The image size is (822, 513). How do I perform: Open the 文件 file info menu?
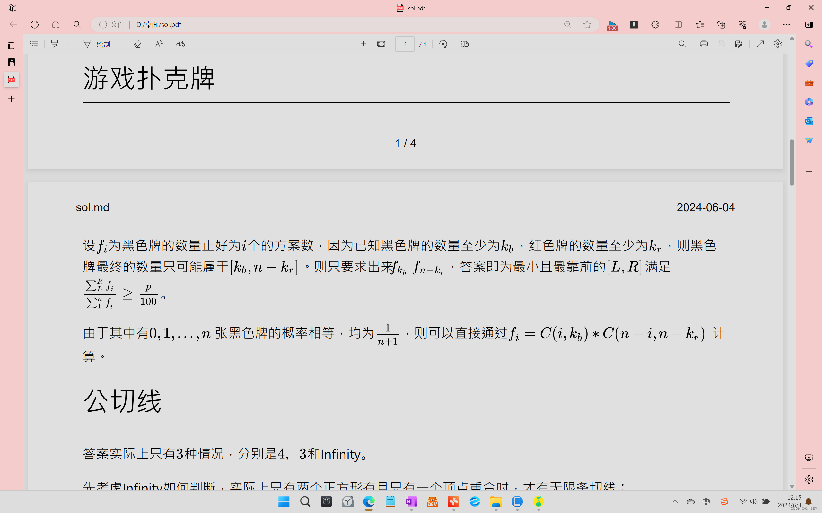[111, 24]
